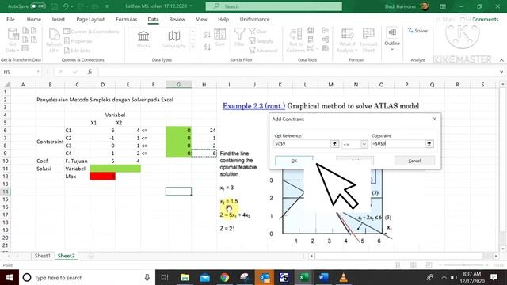The image size is (507, 285).
Task: Click the Select All corner triangle
Action: [6, 85]
